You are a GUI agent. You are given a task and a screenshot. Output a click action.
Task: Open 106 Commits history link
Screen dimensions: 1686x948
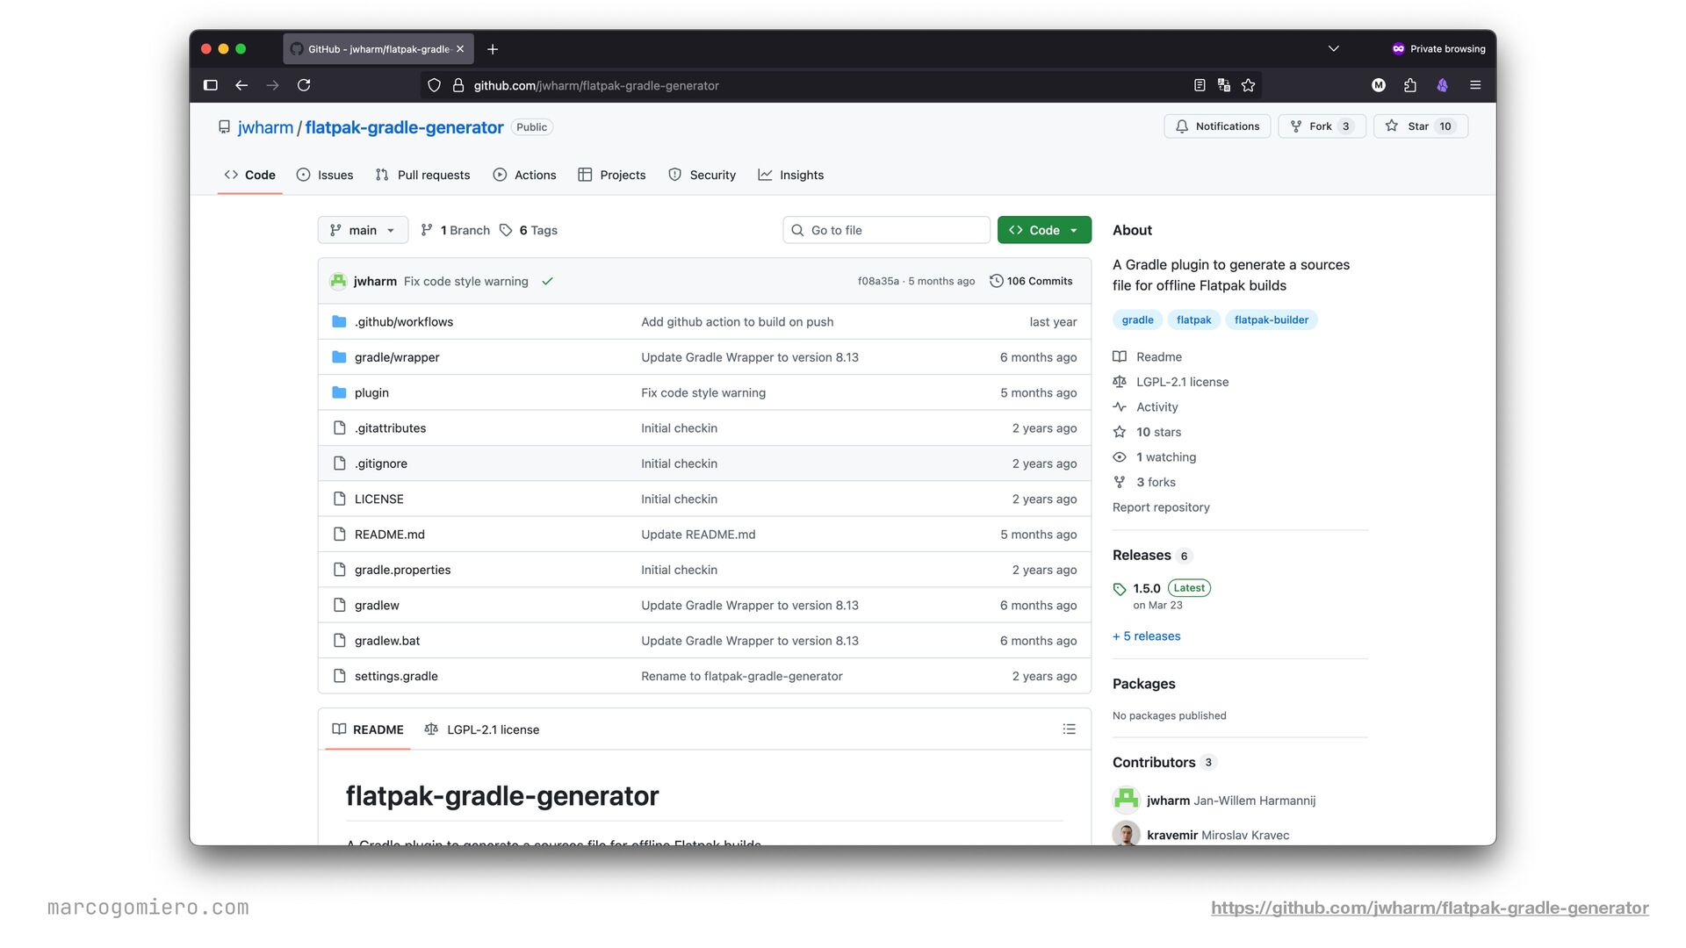coord(1031,281)
